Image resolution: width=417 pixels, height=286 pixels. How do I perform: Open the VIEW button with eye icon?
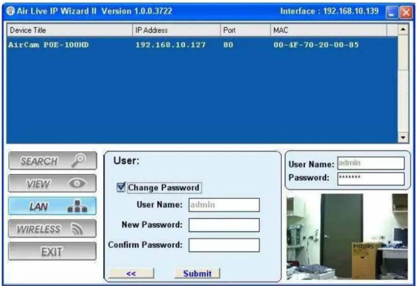point(52,183)
